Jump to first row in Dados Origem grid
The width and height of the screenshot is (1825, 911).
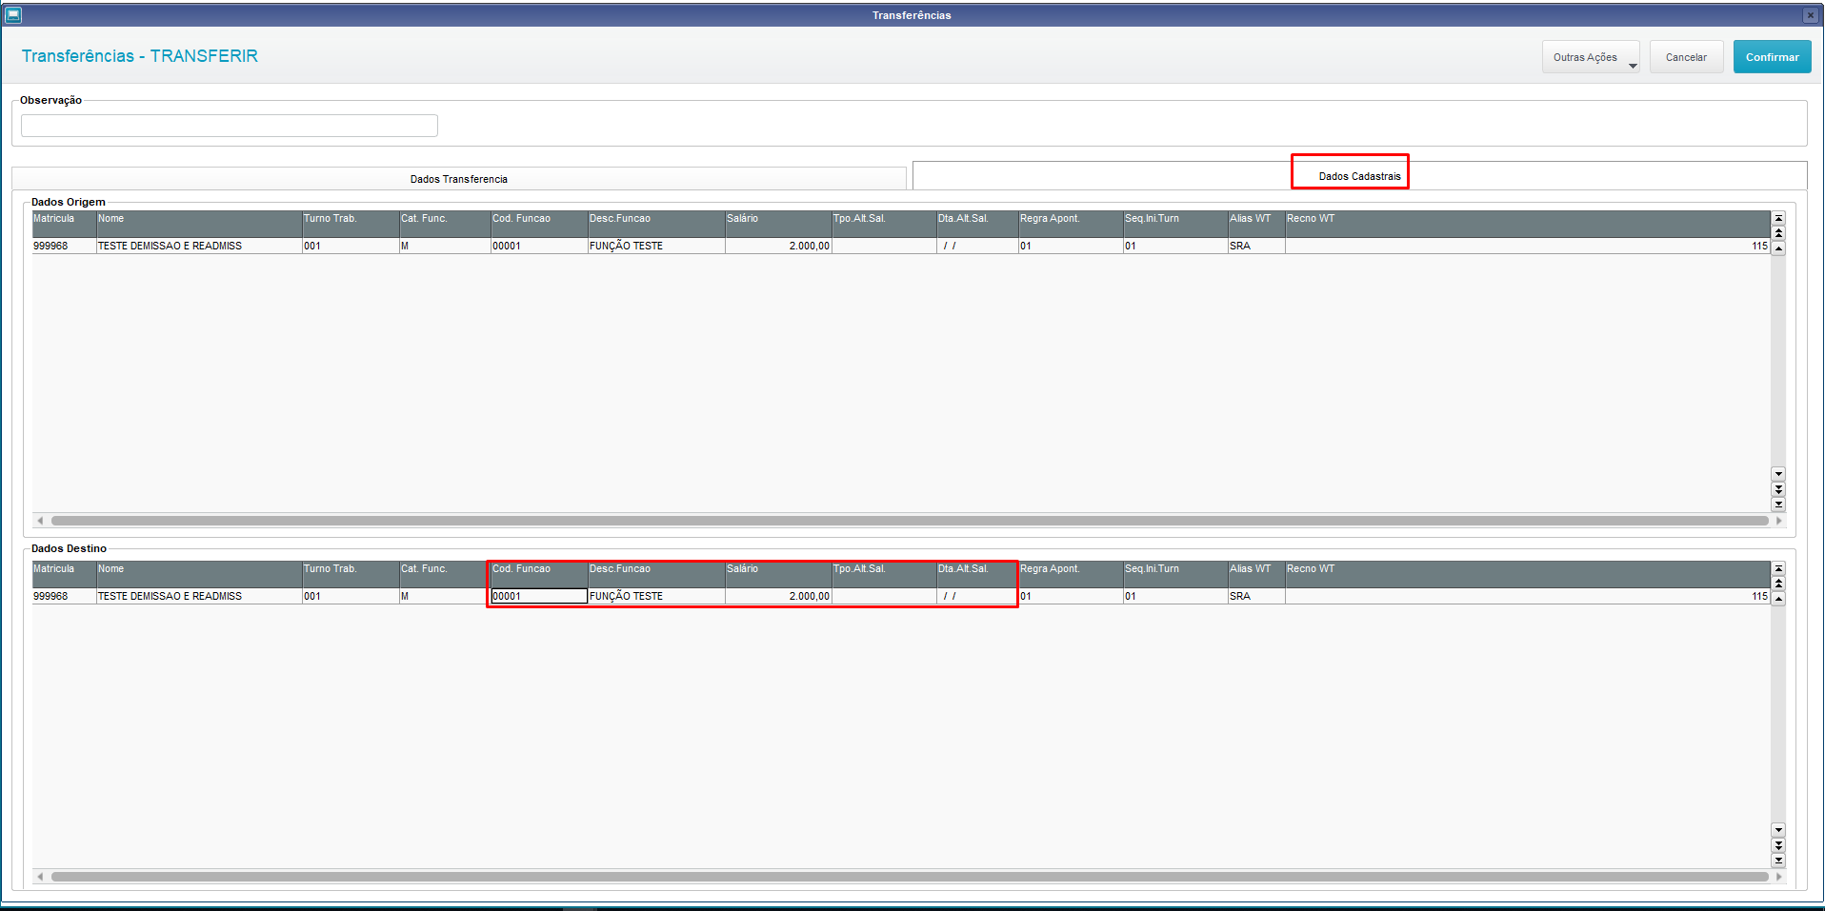tap(1778, 218)
